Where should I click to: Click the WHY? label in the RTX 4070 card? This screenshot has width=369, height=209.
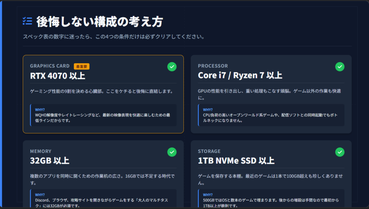pos(40,110)
